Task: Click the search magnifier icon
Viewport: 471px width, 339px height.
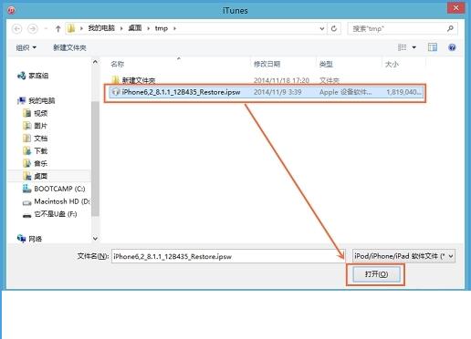Action: click(x=450, y=28)
